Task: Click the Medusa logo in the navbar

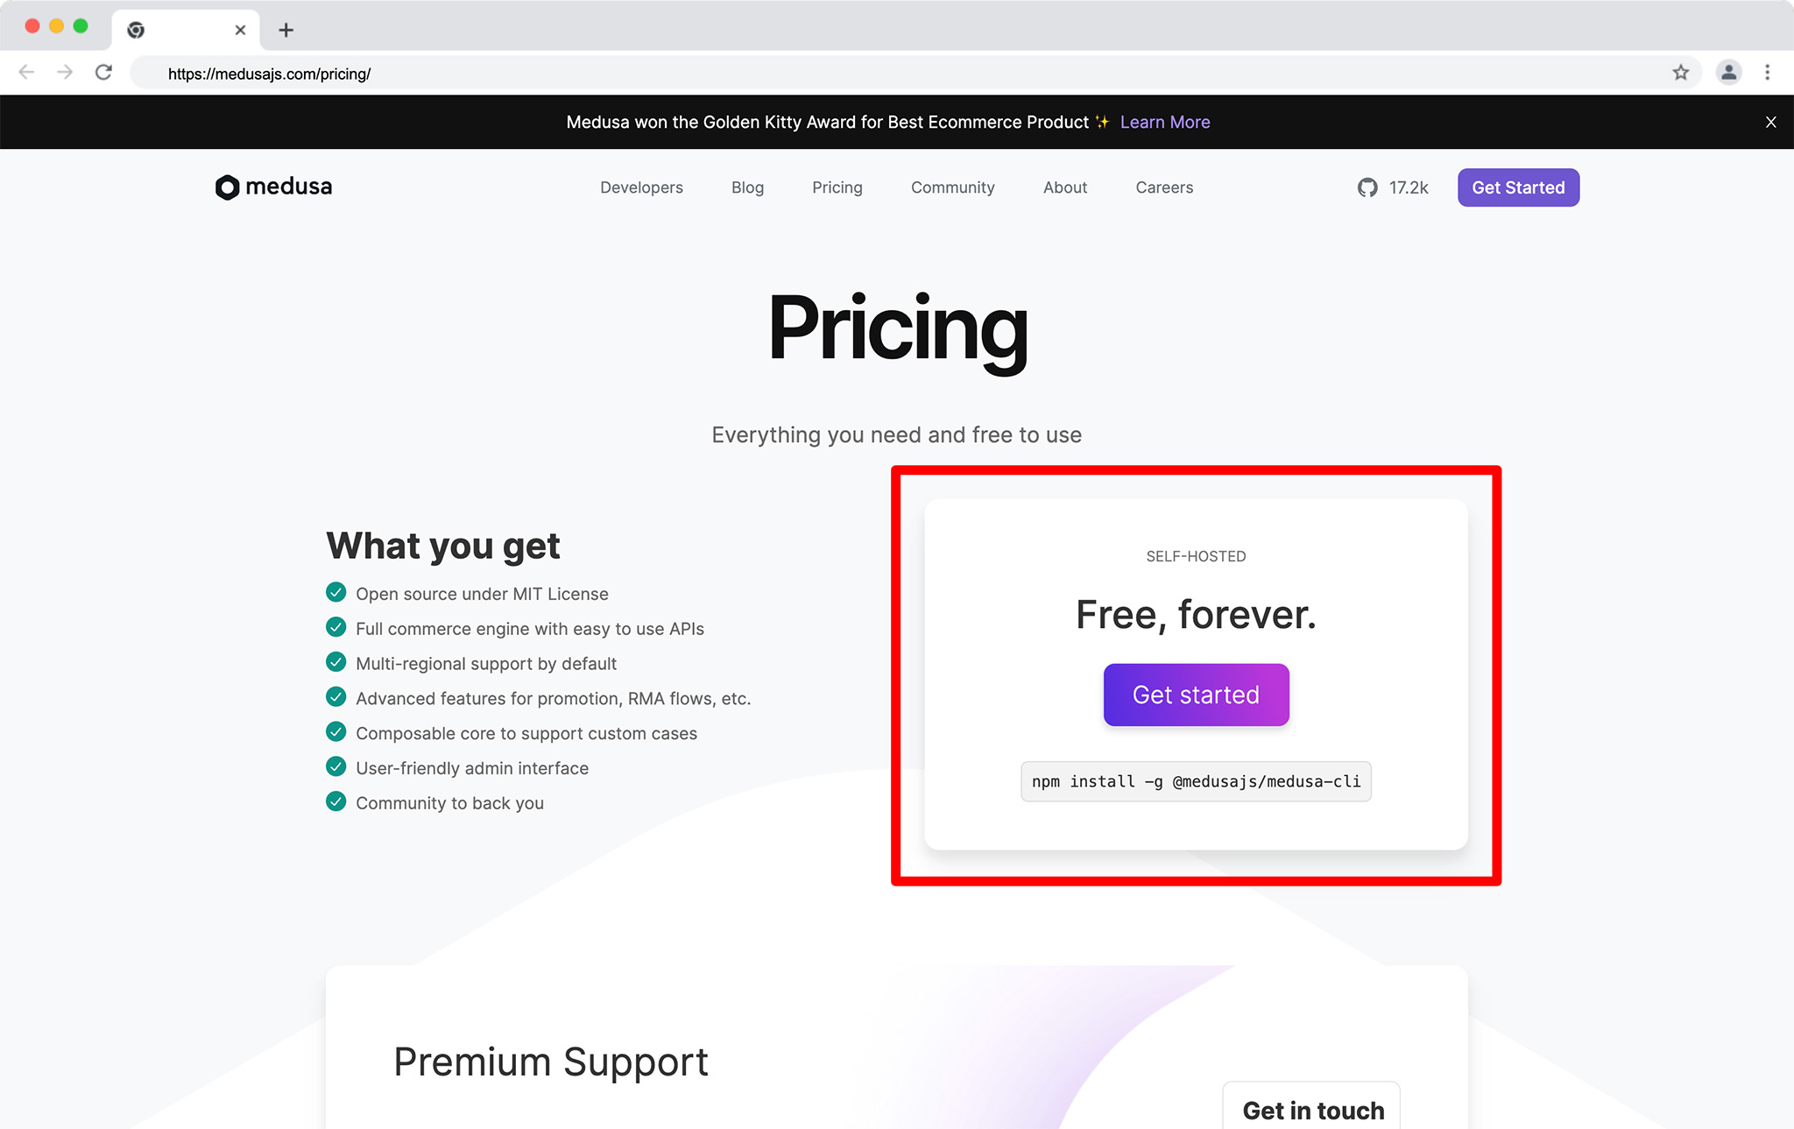Action: click(272, 187)
